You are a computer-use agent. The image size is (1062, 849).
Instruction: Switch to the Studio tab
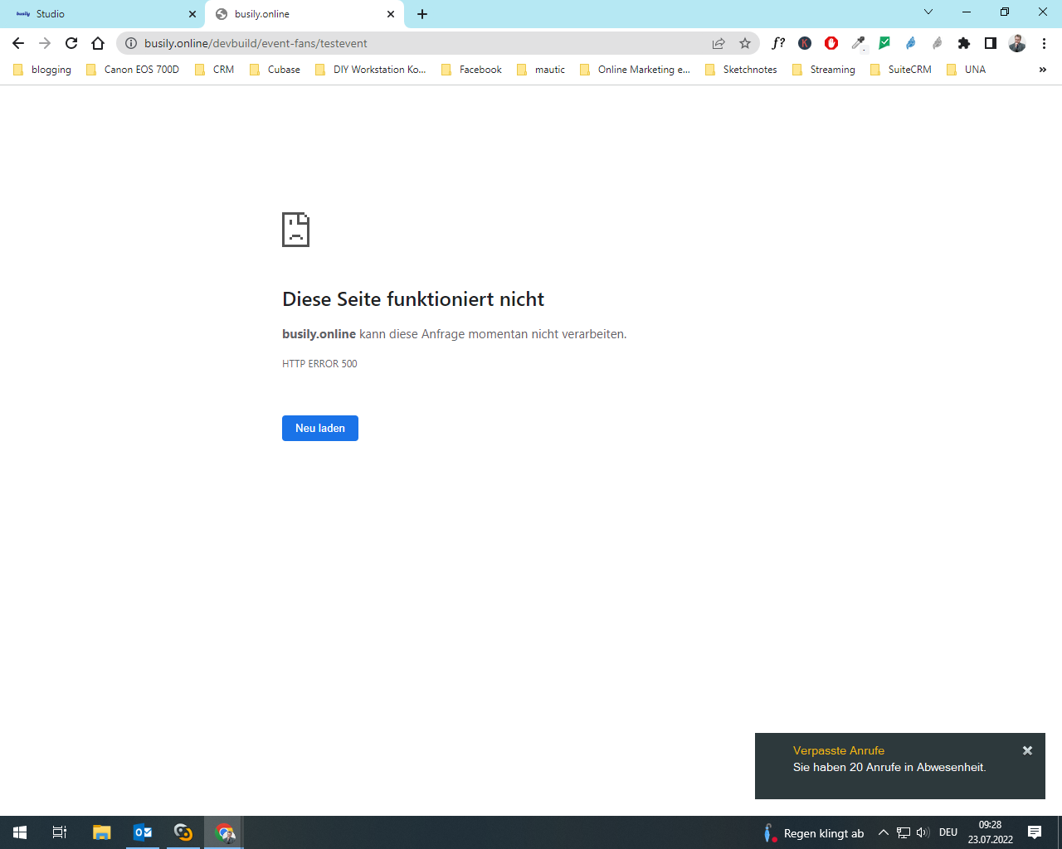coord(100,14)
